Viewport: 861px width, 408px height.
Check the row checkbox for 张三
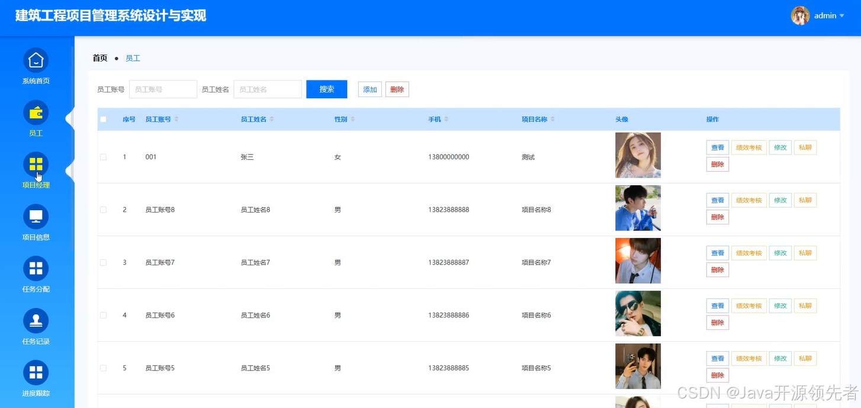[103, 157]
